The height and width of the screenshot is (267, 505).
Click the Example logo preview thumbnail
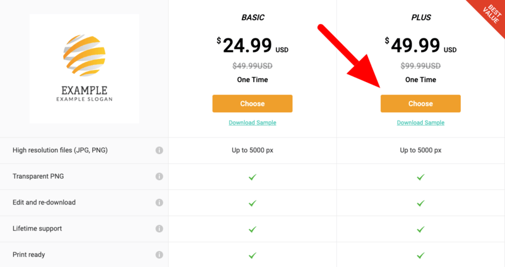[x=84, y=68]
